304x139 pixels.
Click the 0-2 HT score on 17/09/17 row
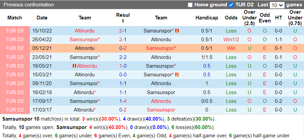(x=279, y=101)
